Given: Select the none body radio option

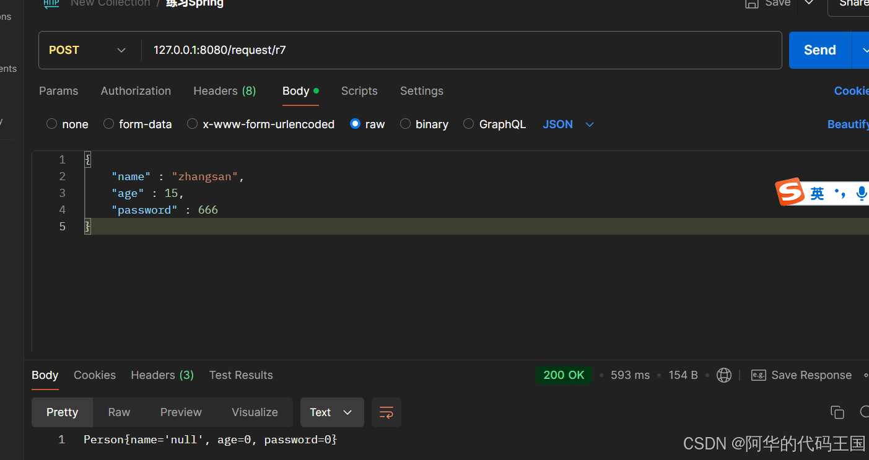Looking at the screenshot, I should tap(52, 124).
